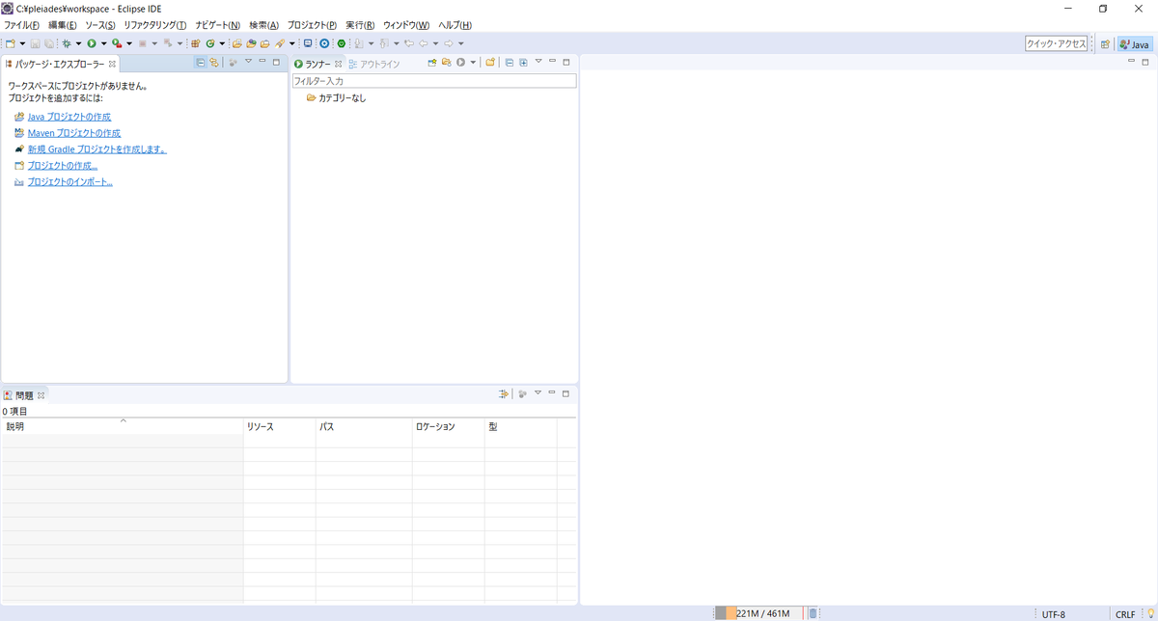Click the green Run button in toolbar

coord(92,43)
